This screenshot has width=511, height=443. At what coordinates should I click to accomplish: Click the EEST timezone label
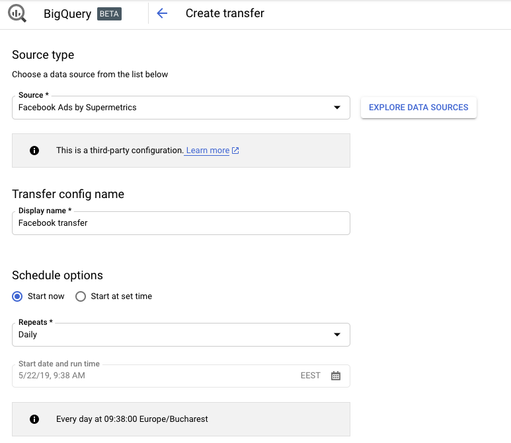[311, 376]
